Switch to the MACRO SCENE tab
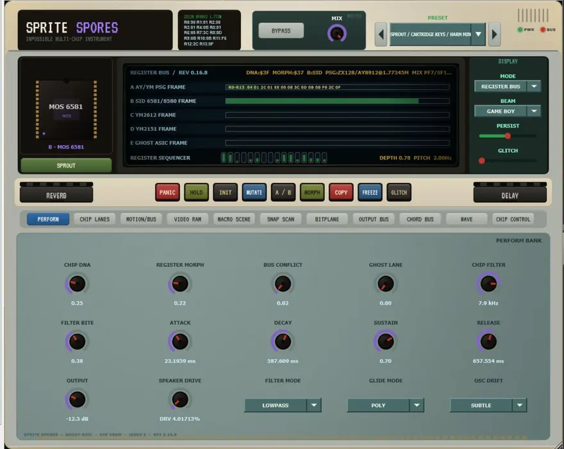The image size is (564, 449). tap(234, 219)
